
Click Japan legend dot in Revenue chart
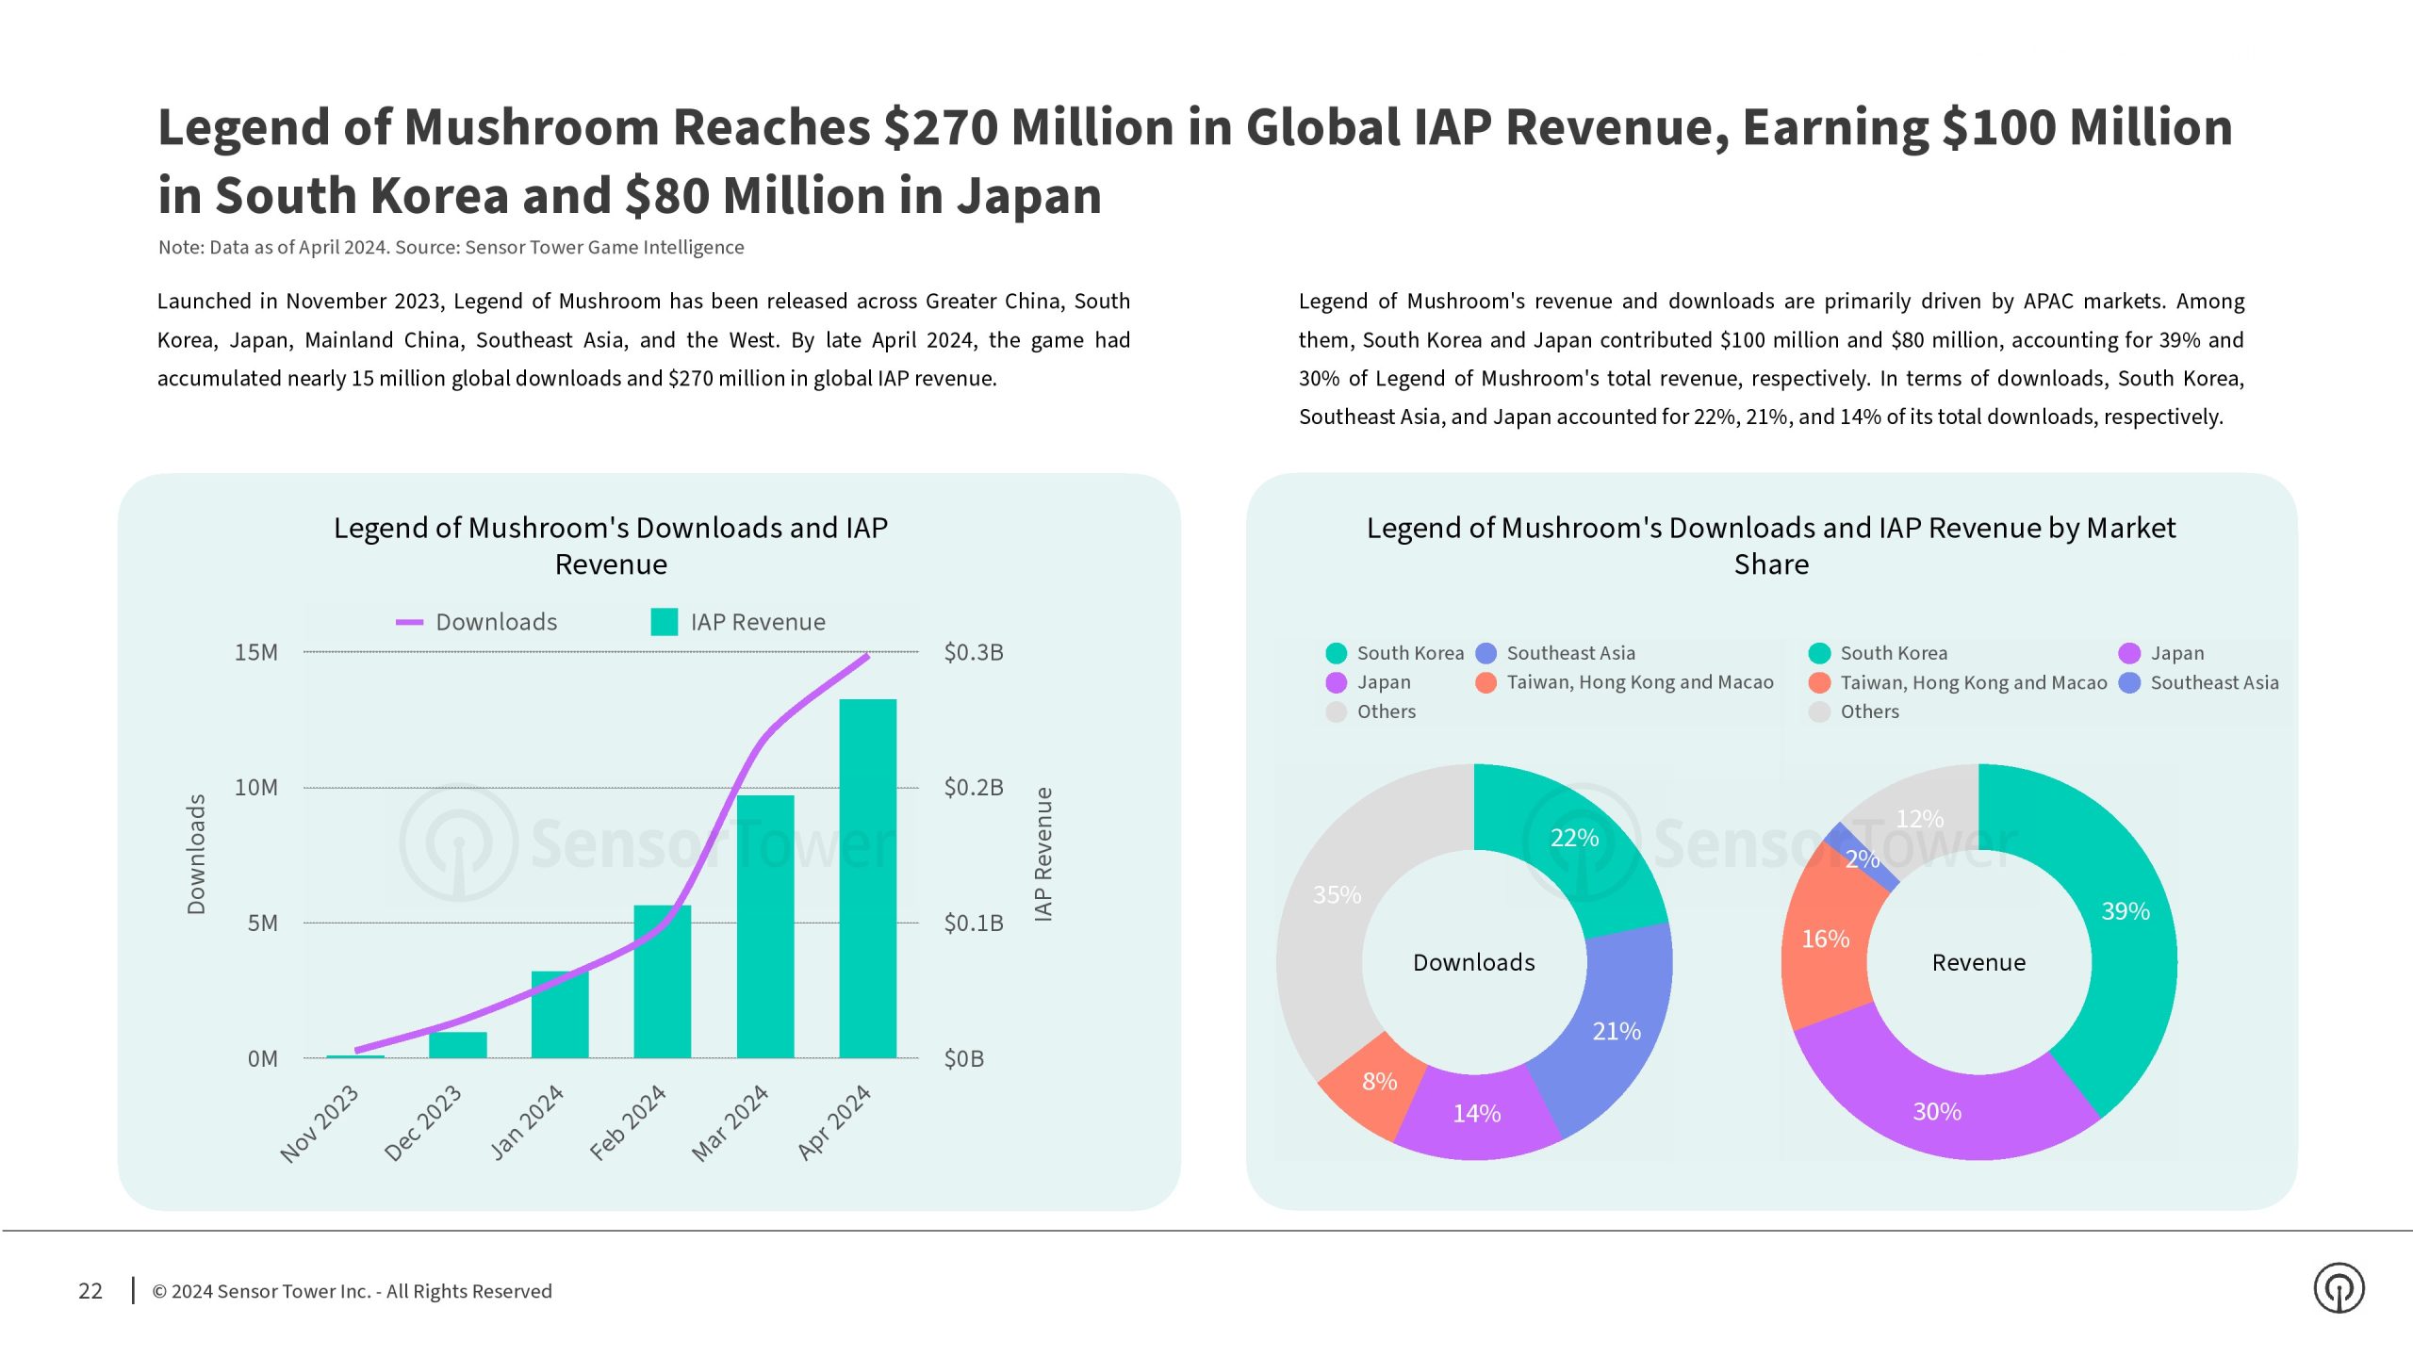click(x=2129, y=653)
